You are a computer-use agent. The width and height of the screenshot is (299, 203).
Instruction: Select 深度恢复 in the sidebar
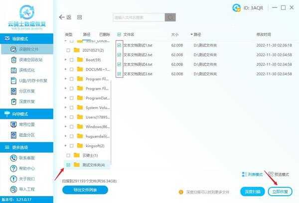[x=27, y=101]
